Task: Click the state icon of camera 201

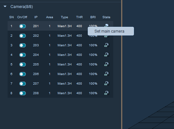Action: (x=107, y=26)
